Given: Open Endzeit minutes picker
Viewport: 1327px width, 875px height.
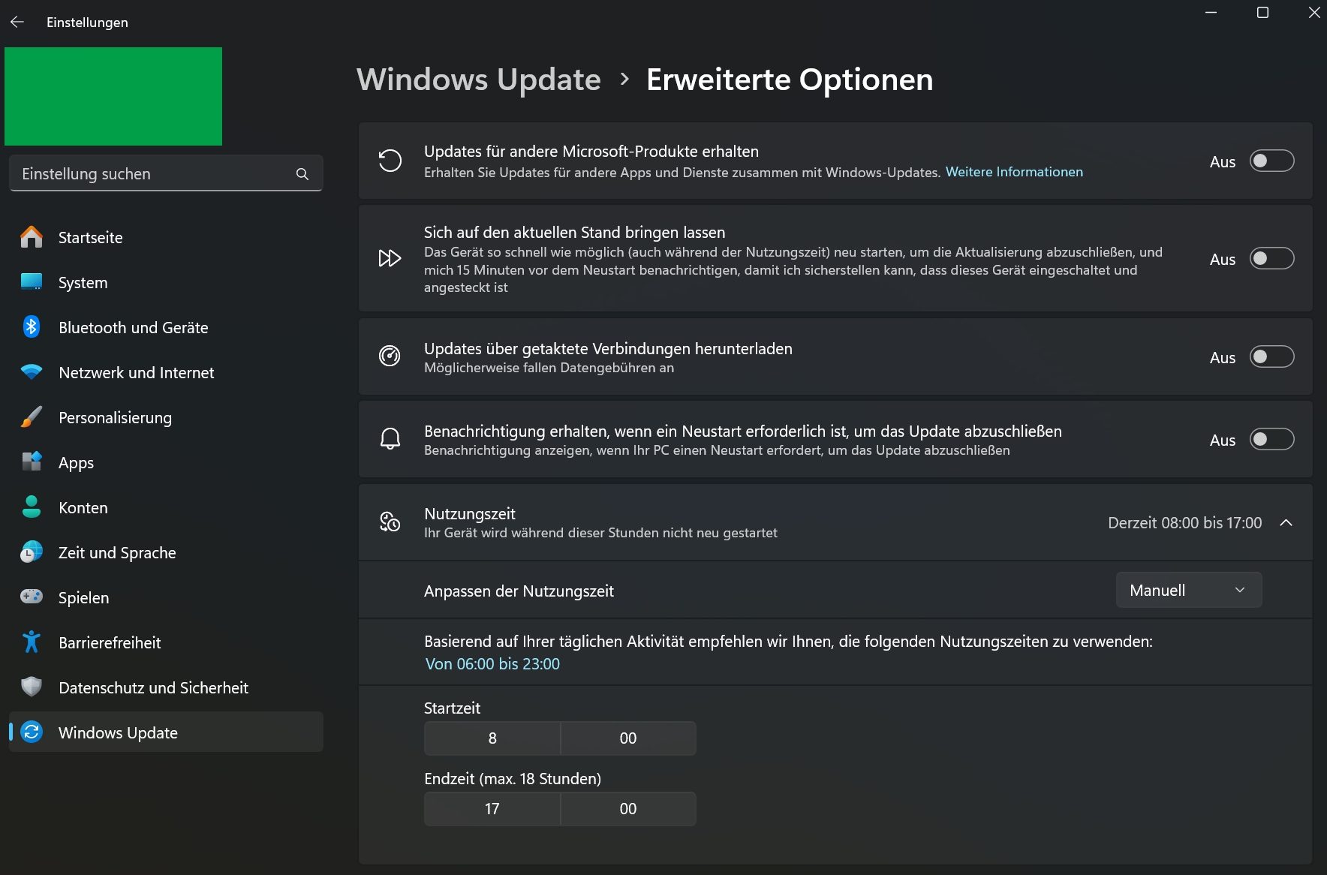Looking at the screenshot, I should pyautogui.click(x=628, y=809).
